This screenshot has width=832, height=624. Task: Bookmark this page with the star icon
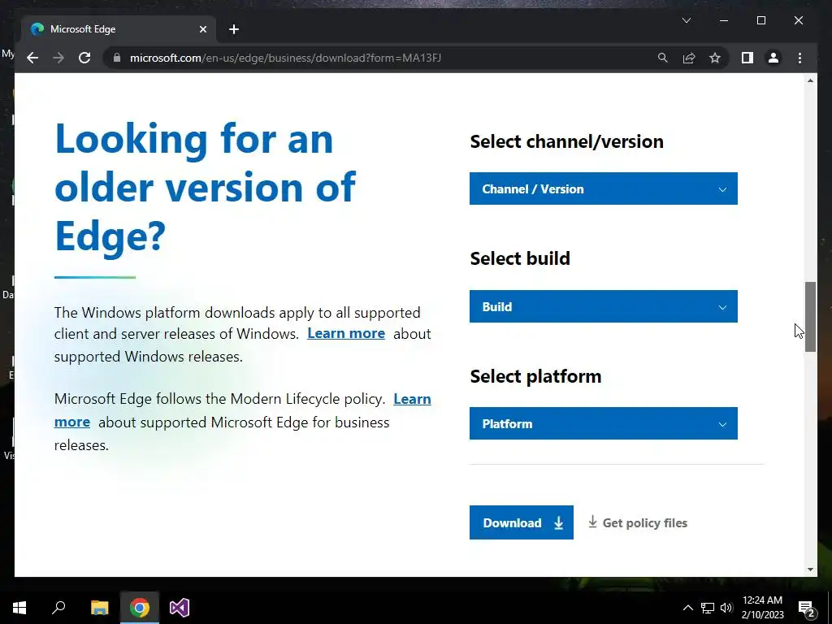(x=715, y=58)
